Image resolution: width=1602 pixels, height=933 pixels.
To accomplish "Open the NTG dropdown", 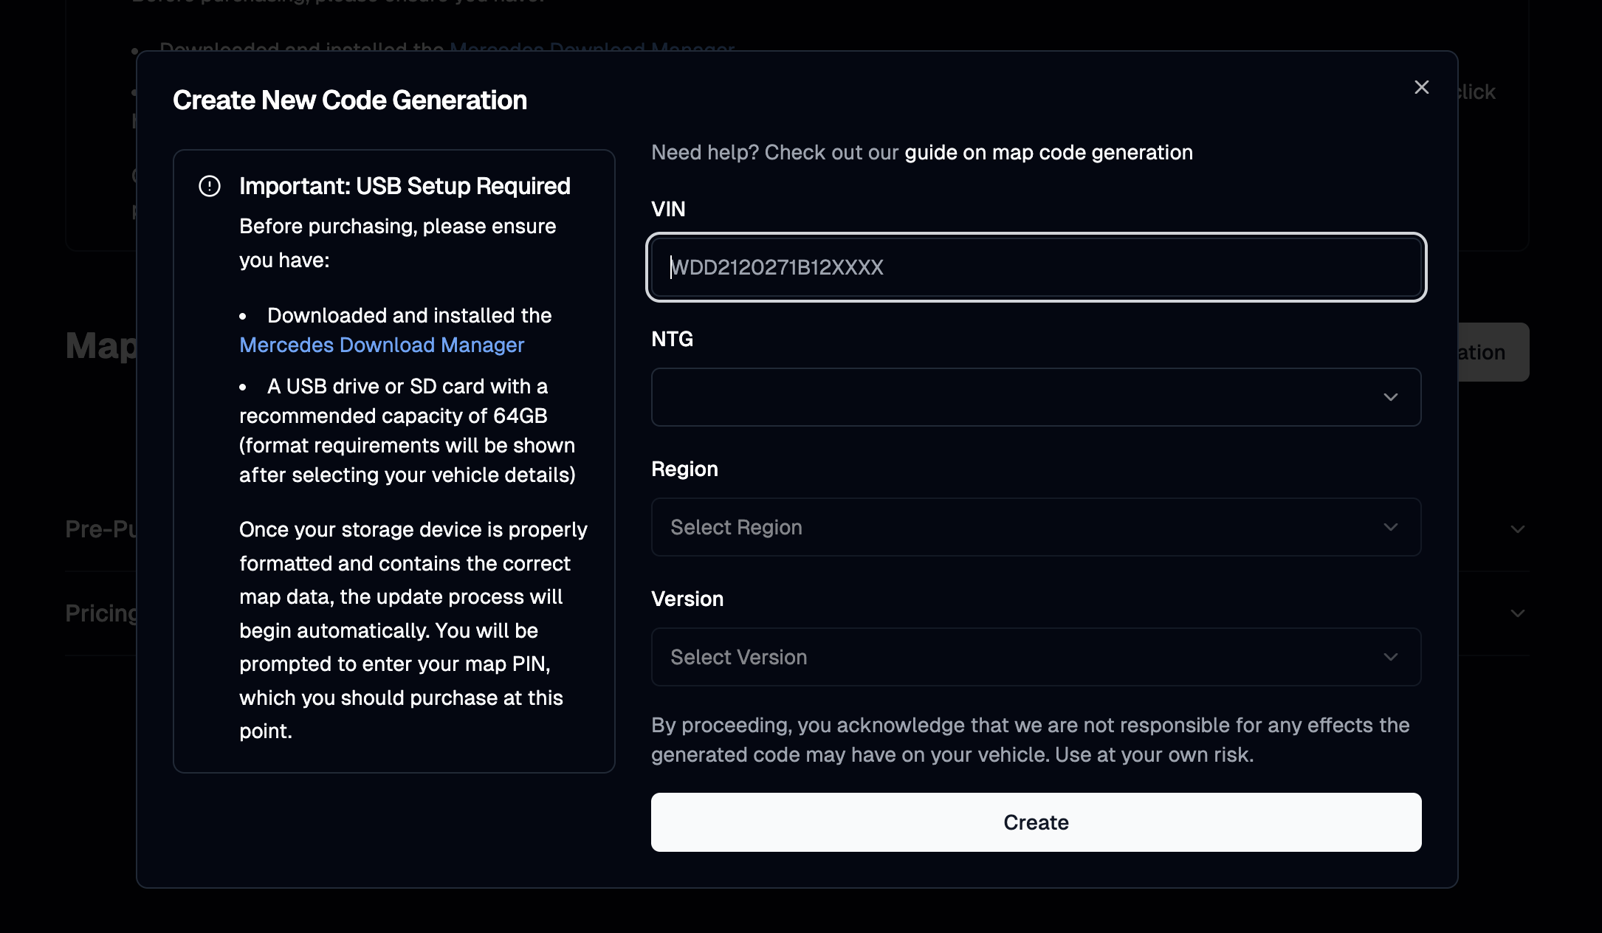I will 1036,397.
